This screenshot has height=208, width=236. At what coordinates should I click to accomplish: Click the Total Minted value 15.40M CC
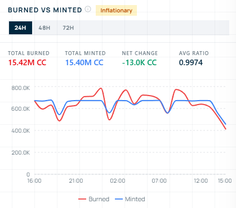(x=84, y=62)
